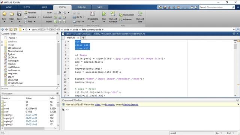Click the search icon in documentation box
Screen dimensions: 240x135
click(233, 7)
